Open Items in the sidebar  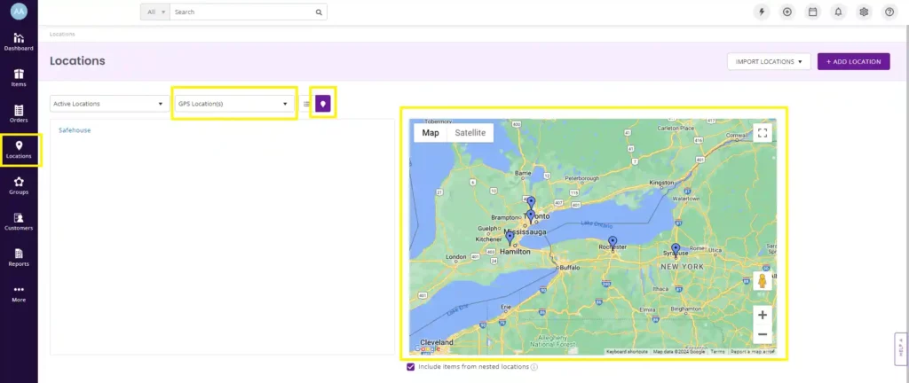(19, 78)
